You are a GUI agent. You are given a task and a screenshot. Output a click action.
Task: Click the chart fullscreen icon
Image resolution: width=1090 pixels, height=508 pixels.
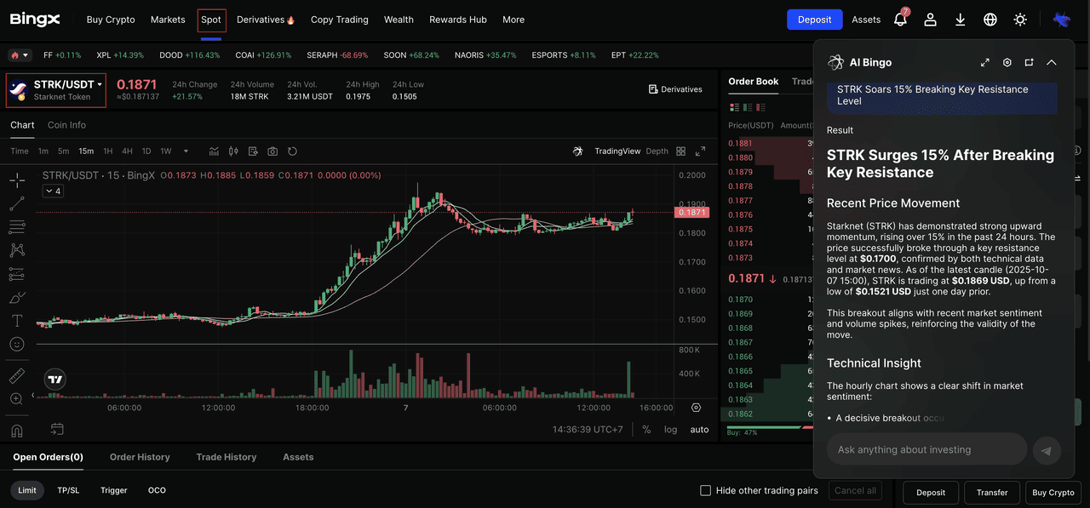tap(700, 151)
